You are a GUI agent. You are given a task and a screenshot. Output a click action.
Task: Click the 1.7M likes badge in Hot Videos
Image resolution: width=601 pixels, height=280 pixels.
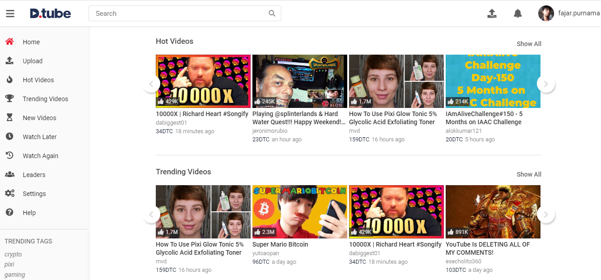pyautogui.click(x=362, y=102)
